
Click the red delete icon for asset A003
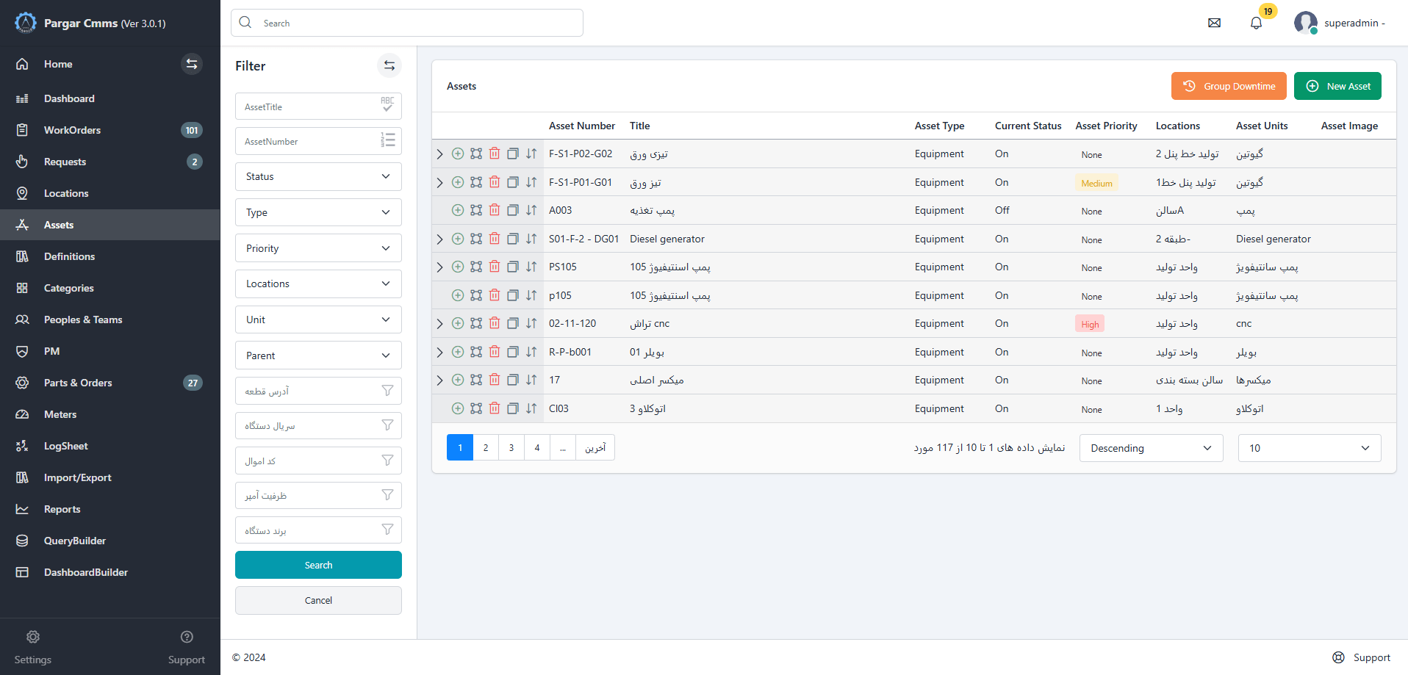[x=495, y=210]
